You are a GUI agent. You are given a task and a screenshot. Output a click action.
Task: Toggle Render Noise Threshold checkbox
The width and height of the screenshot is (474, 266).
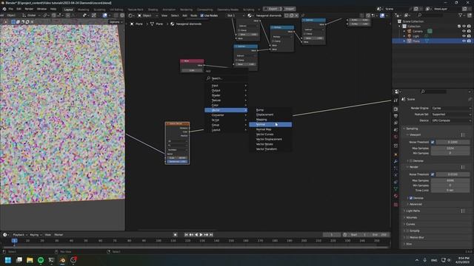click(433, 174)
